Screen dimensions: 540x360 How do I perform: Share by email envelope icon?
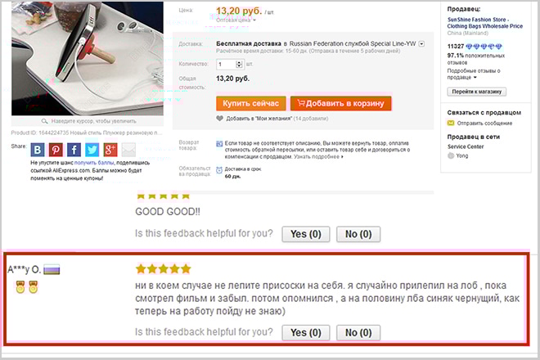[x=128, y=150]
